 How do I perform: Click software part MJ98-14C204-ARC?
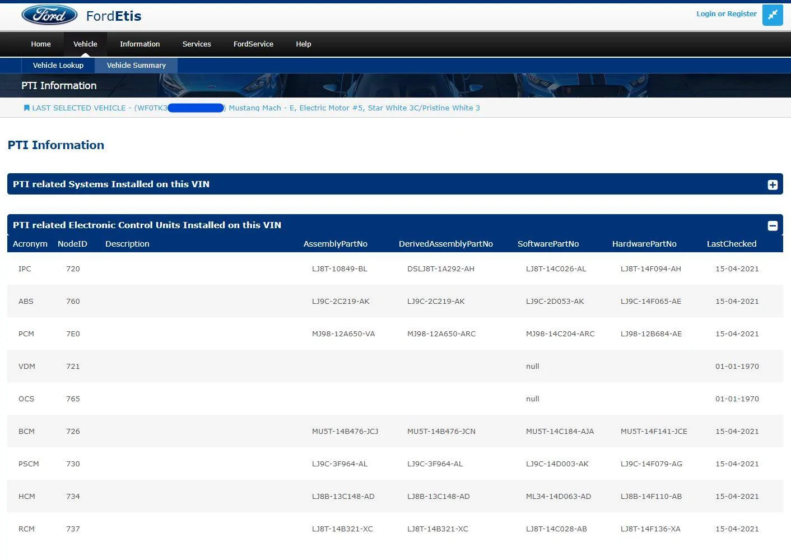pyautogui.click(x=560, y=334)
